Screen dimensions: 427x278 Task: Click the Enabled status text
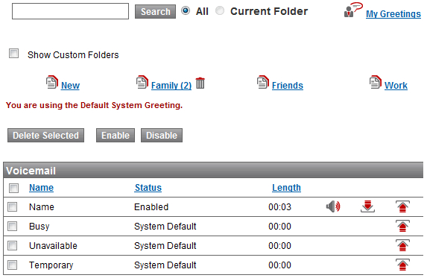pos(151,207)
